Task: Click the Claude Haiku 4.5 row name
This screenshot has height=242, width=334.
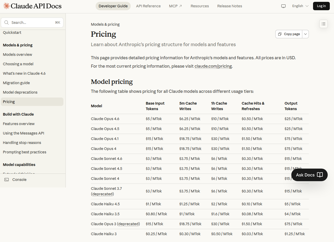Action: (x=105, y=204)
